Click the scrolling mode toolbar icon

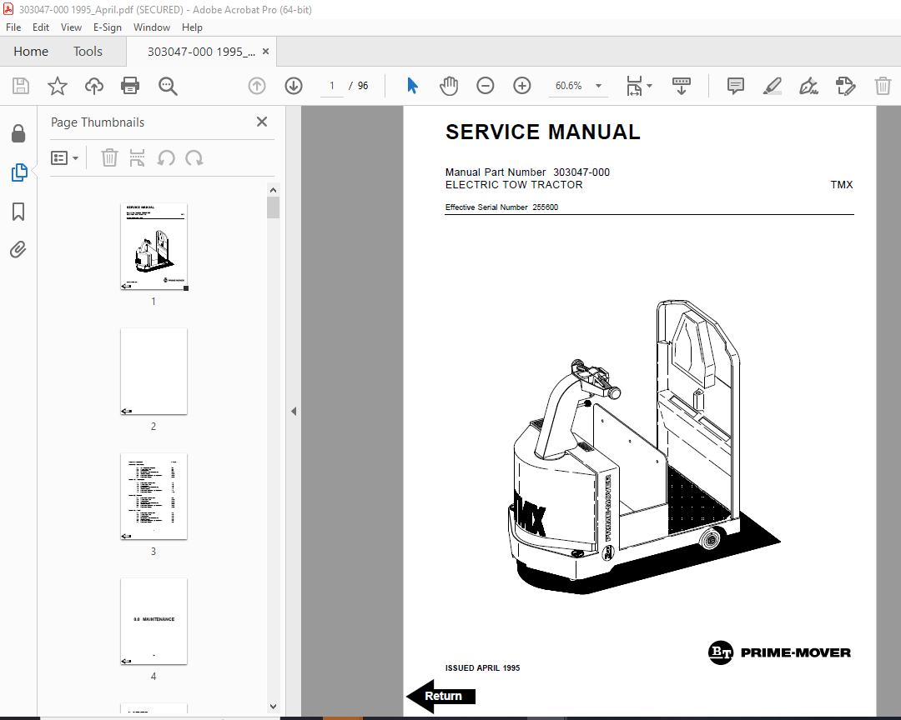click(x=682, y=86)
